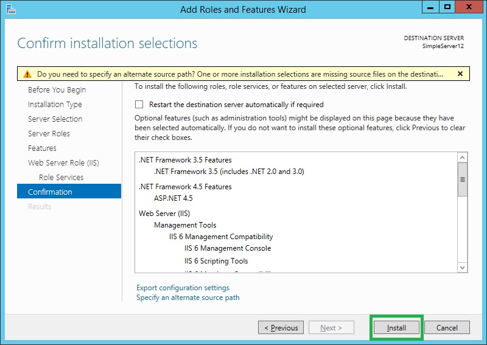Enable automatic restart of destination server
This screenshot has width=487, height=345.
(140, 105)
